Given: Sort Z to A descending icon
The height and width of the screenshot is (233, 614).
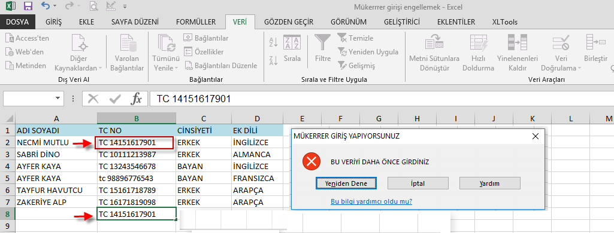Looking at the screenshot, I should (273, 60).
